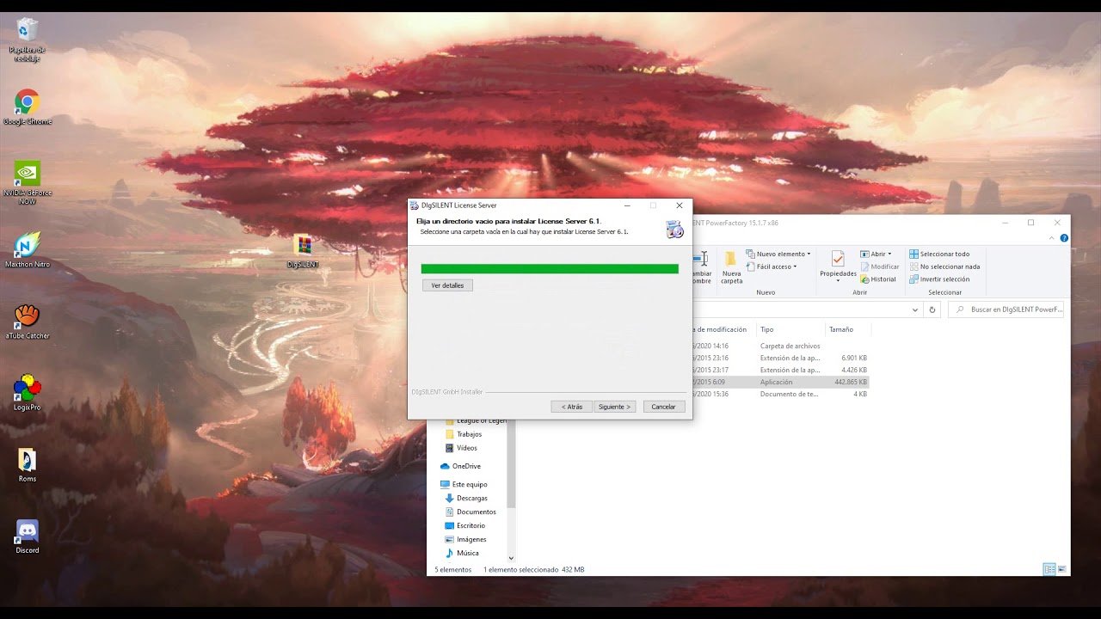Click Historial in the Explorer ribbon
This screenshot has width=1101, height=619.
tap(877, 279)
